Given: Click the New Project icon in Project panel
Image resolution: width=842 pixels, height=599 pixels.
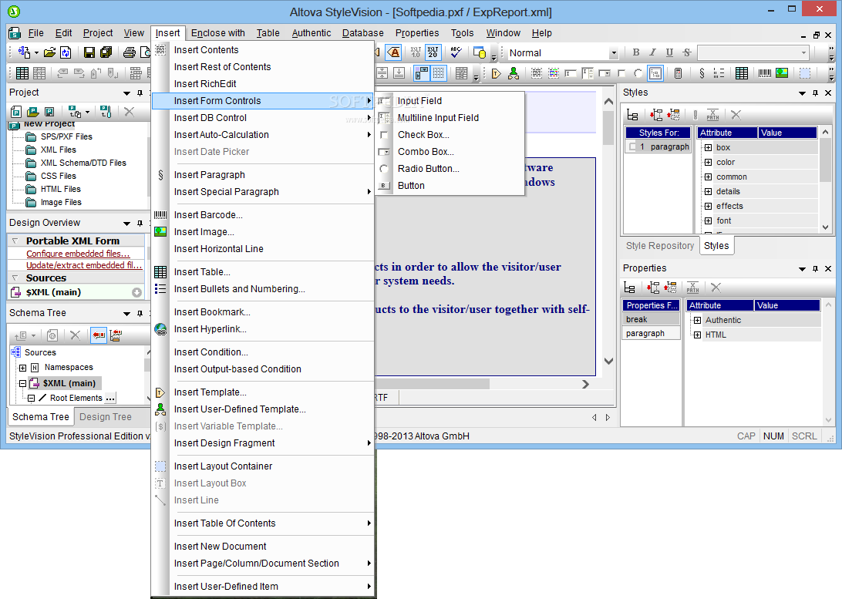Looking at the screenshot, I should coord(16,112).
